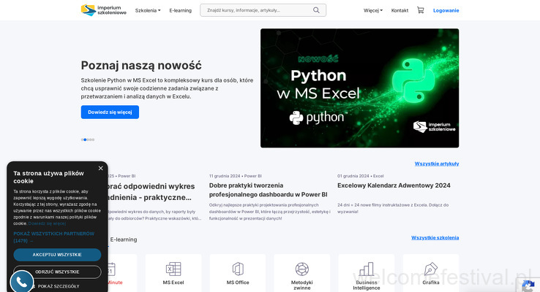Screen dimensions: 540x292
Task: Tap the round phone call button
Action: click(22, 282)
